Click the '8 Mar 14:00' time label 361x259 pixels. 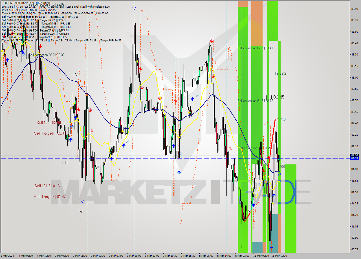click(x=224, y=256)
